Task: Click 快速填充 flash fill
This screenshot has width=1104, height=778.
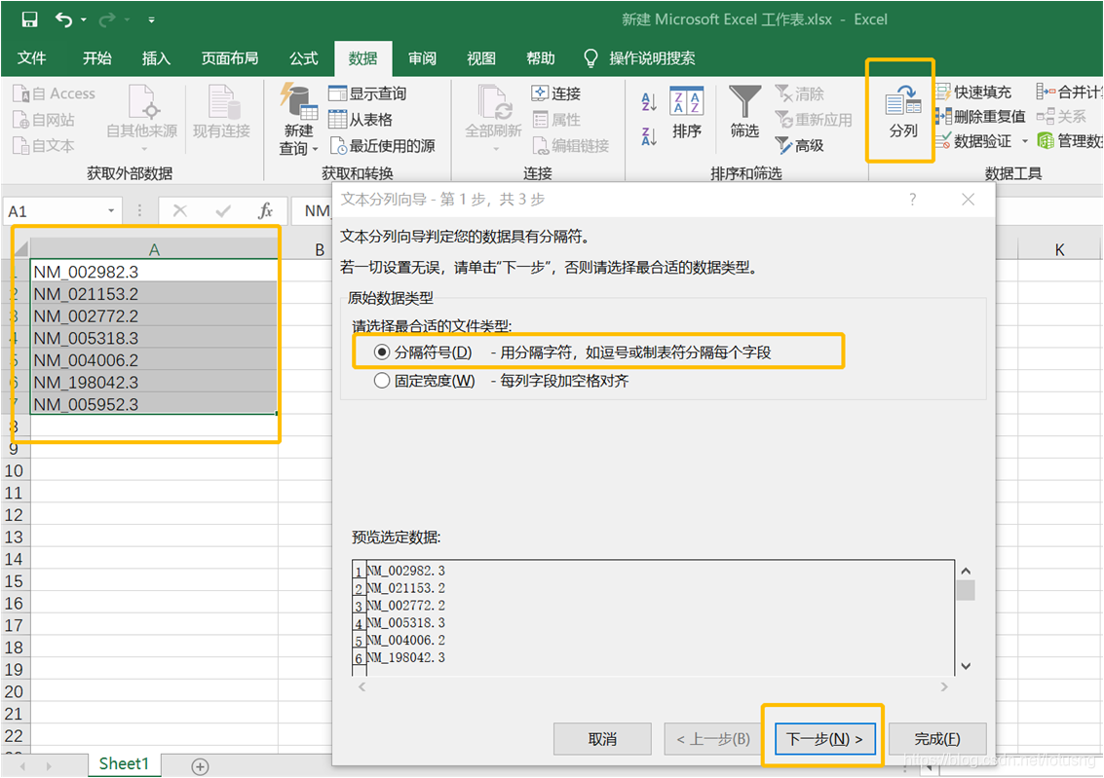Action: coord(973,93)
